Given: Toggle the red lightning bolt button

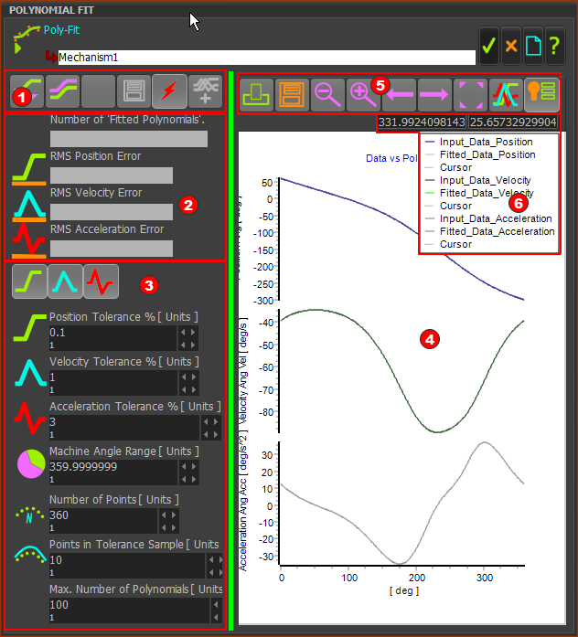Looking at the screenshot, I should tap(169, 91).
